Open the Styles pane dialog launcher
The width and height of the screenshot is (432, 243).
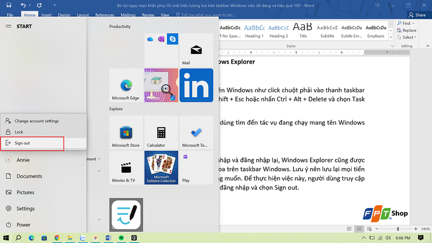click(392, 46)
